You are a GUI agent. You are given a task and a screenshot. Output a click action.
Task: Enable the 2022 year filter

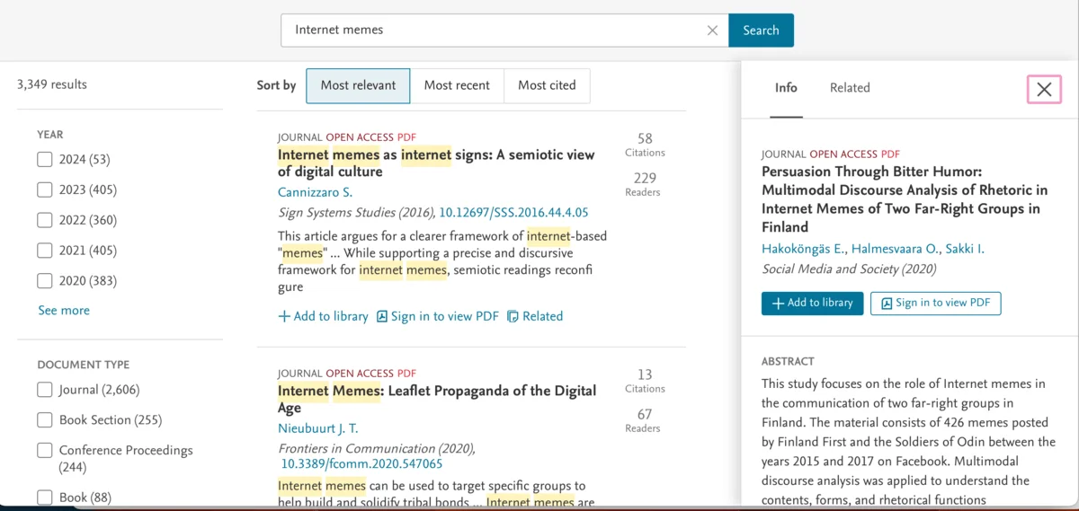[x=45, y=220]
